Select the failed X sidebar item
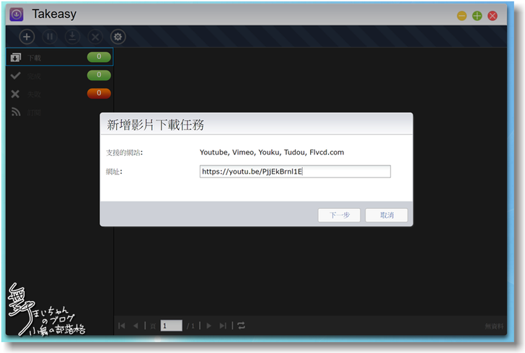525x353 pixels. coord(60,94)
